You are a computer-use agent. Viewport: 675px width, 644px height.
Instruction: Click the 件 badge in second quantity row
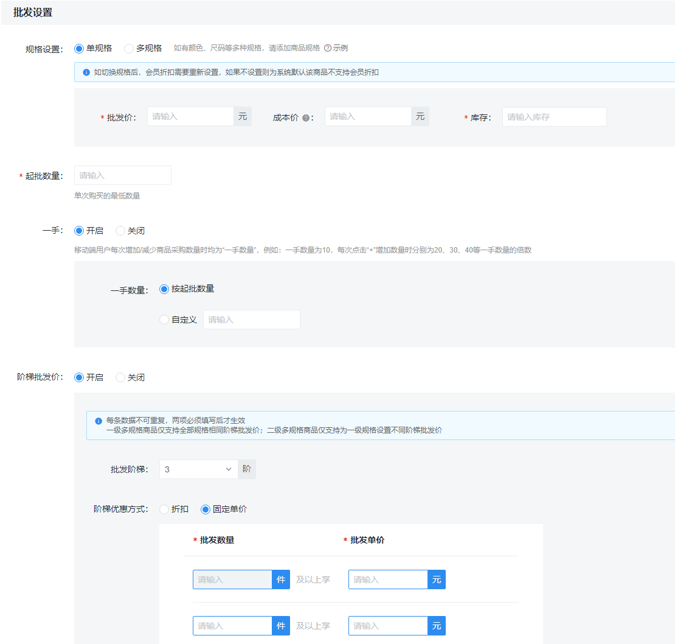[280, 625]
